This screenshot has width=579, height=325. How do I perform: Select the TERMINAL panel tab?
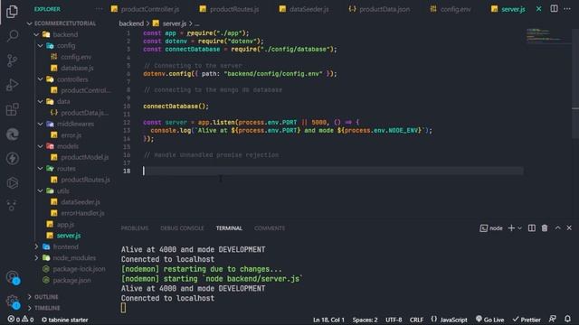pyautogui.click(x=229, y=228)
